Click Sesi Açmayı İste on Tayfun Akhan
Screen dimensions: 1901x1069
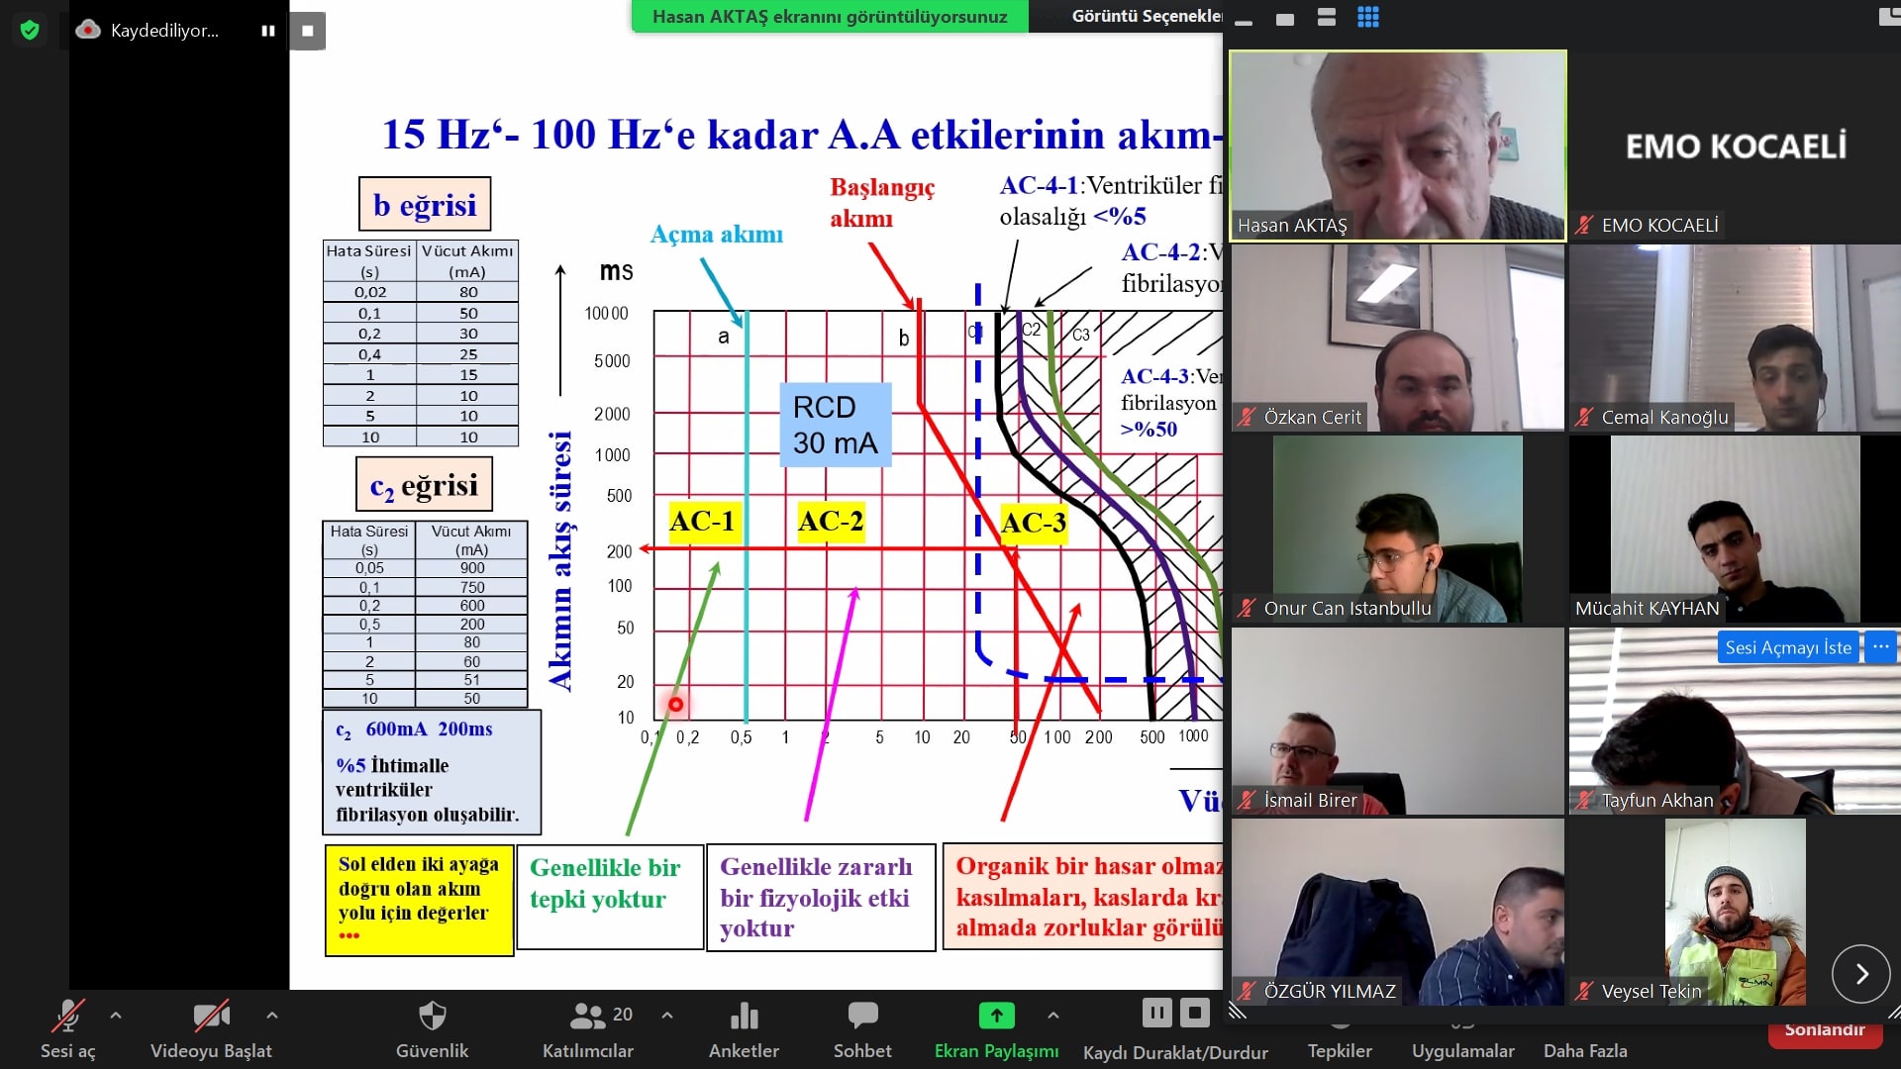1788,647
